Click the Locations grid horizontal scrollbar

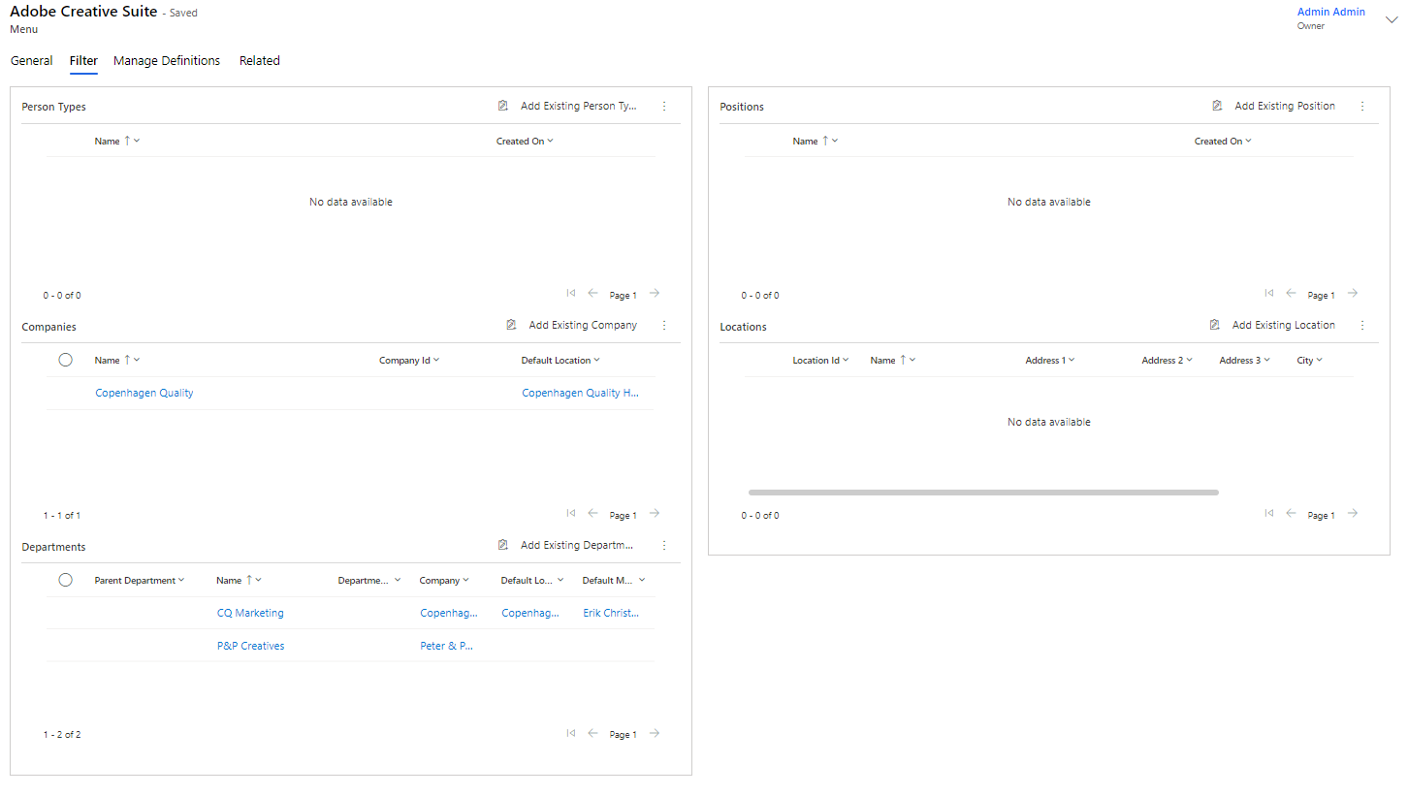[982, 493]
